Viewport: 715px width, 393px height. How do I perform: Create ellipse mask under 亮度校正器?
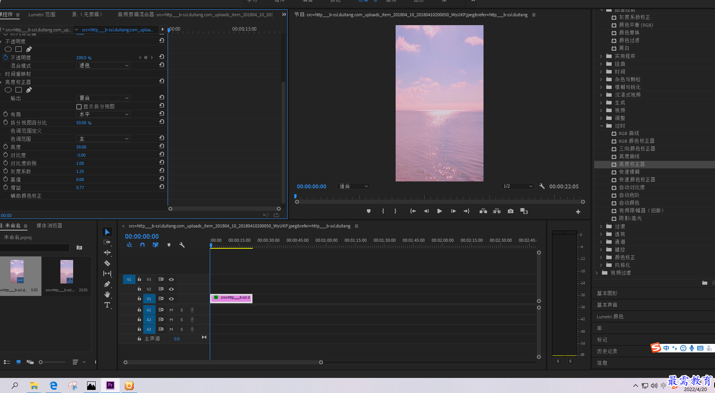click(8, 90)
